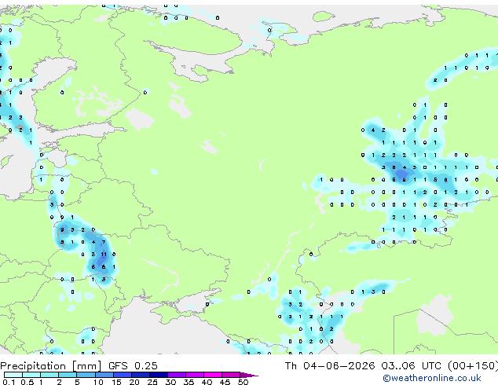Click the '(00+150)' forecast offset text
The height and width of the screenshot is (385, 498).
[x=473, y=366]
